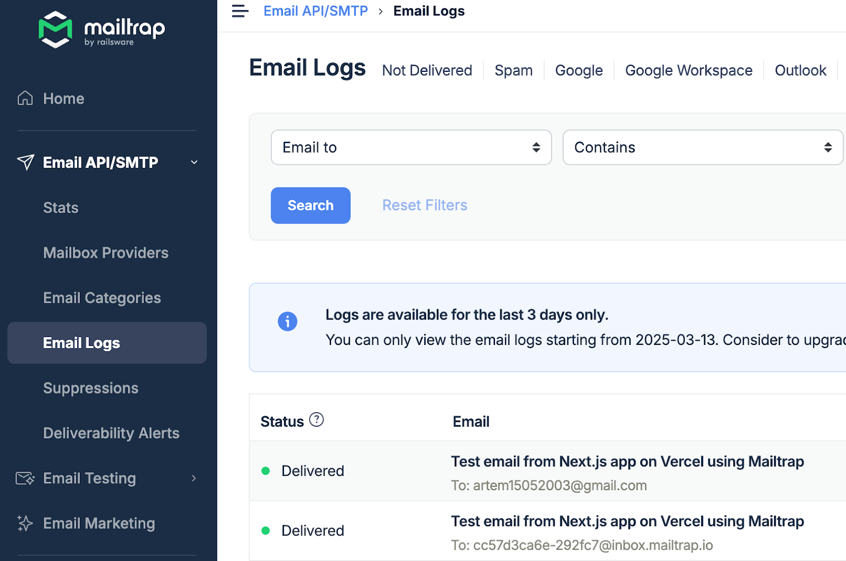Toggle the hamburger sidebar menu icon
The width and height of the screenshot is (846, 561).
[240, 11]
